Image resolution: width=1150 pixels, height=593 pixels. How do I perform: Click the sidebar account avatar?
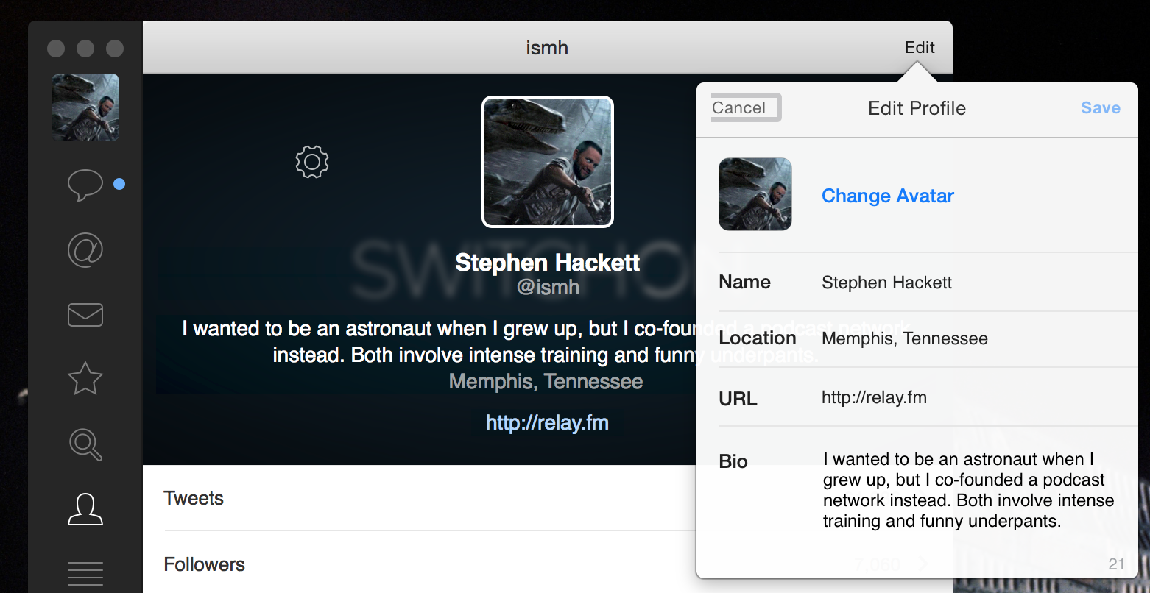(x=85, y=107)
